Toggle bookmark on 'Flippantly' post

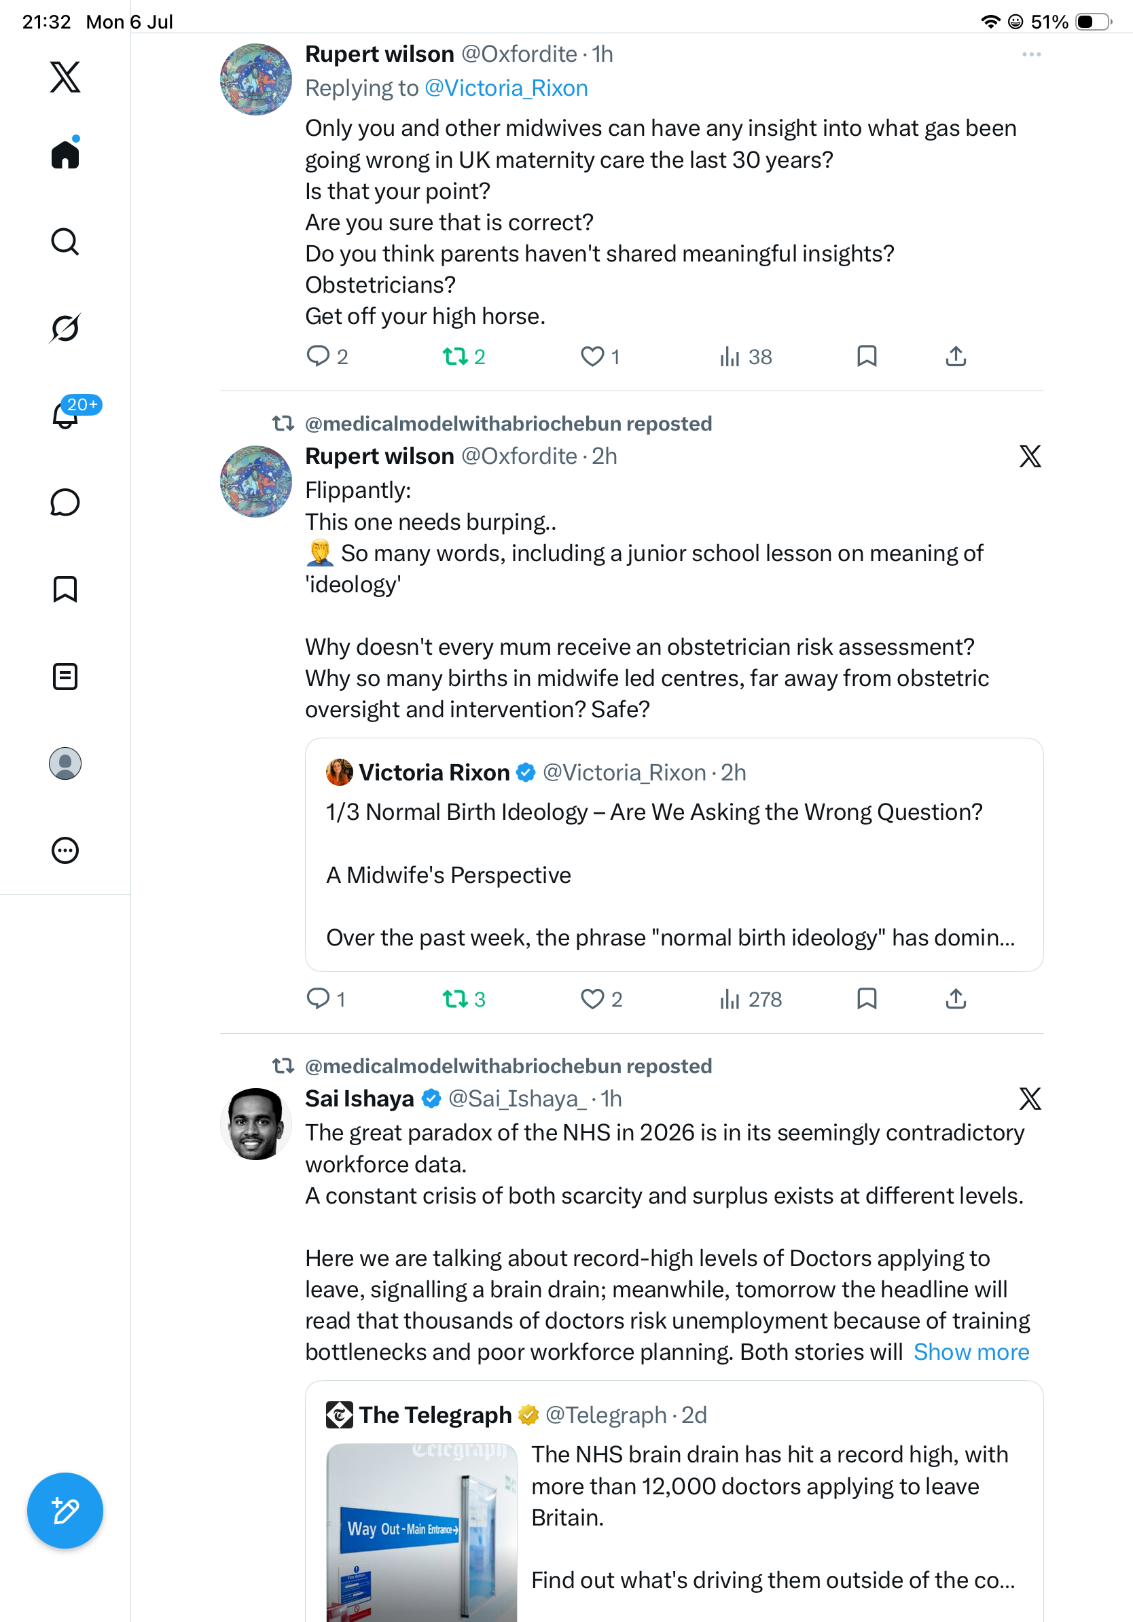867,999
